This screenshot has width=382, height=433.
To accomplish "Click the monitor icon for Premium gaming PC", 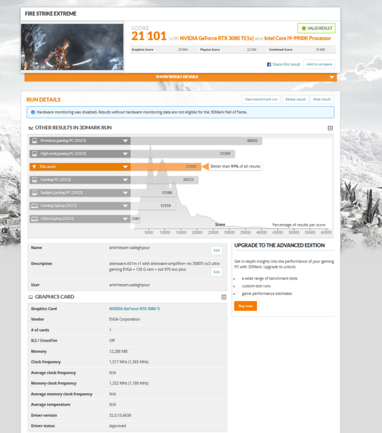I will [x=35, y=140].
